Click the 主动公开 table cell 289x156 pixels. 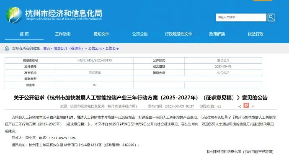223,60
